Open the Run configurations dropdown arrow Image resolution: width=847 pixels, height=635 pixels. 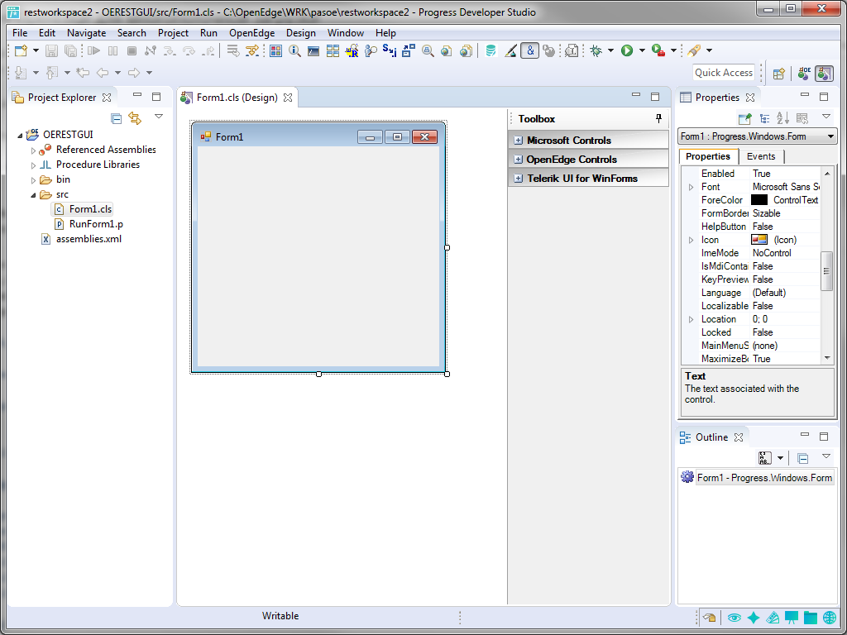pyautogui.click(x=642, y=50)
